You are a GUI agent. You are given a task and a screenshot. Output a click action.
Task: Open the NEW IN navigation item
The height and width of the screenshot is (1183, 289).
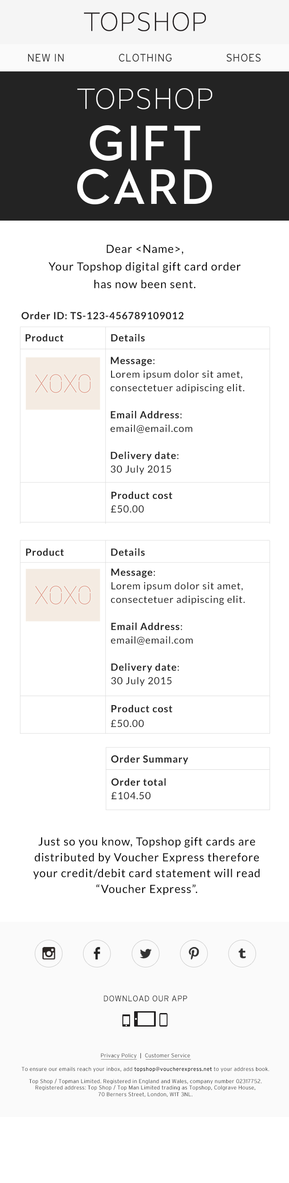[46, 58]
